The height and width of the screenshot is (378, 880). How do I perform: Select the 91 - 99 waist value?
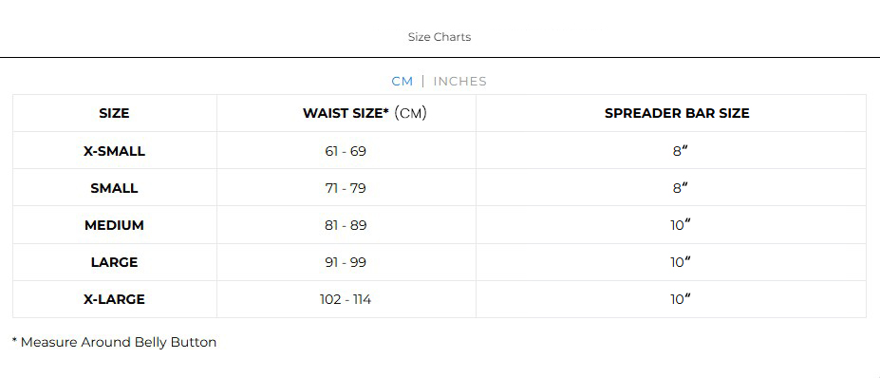(346, 262)
